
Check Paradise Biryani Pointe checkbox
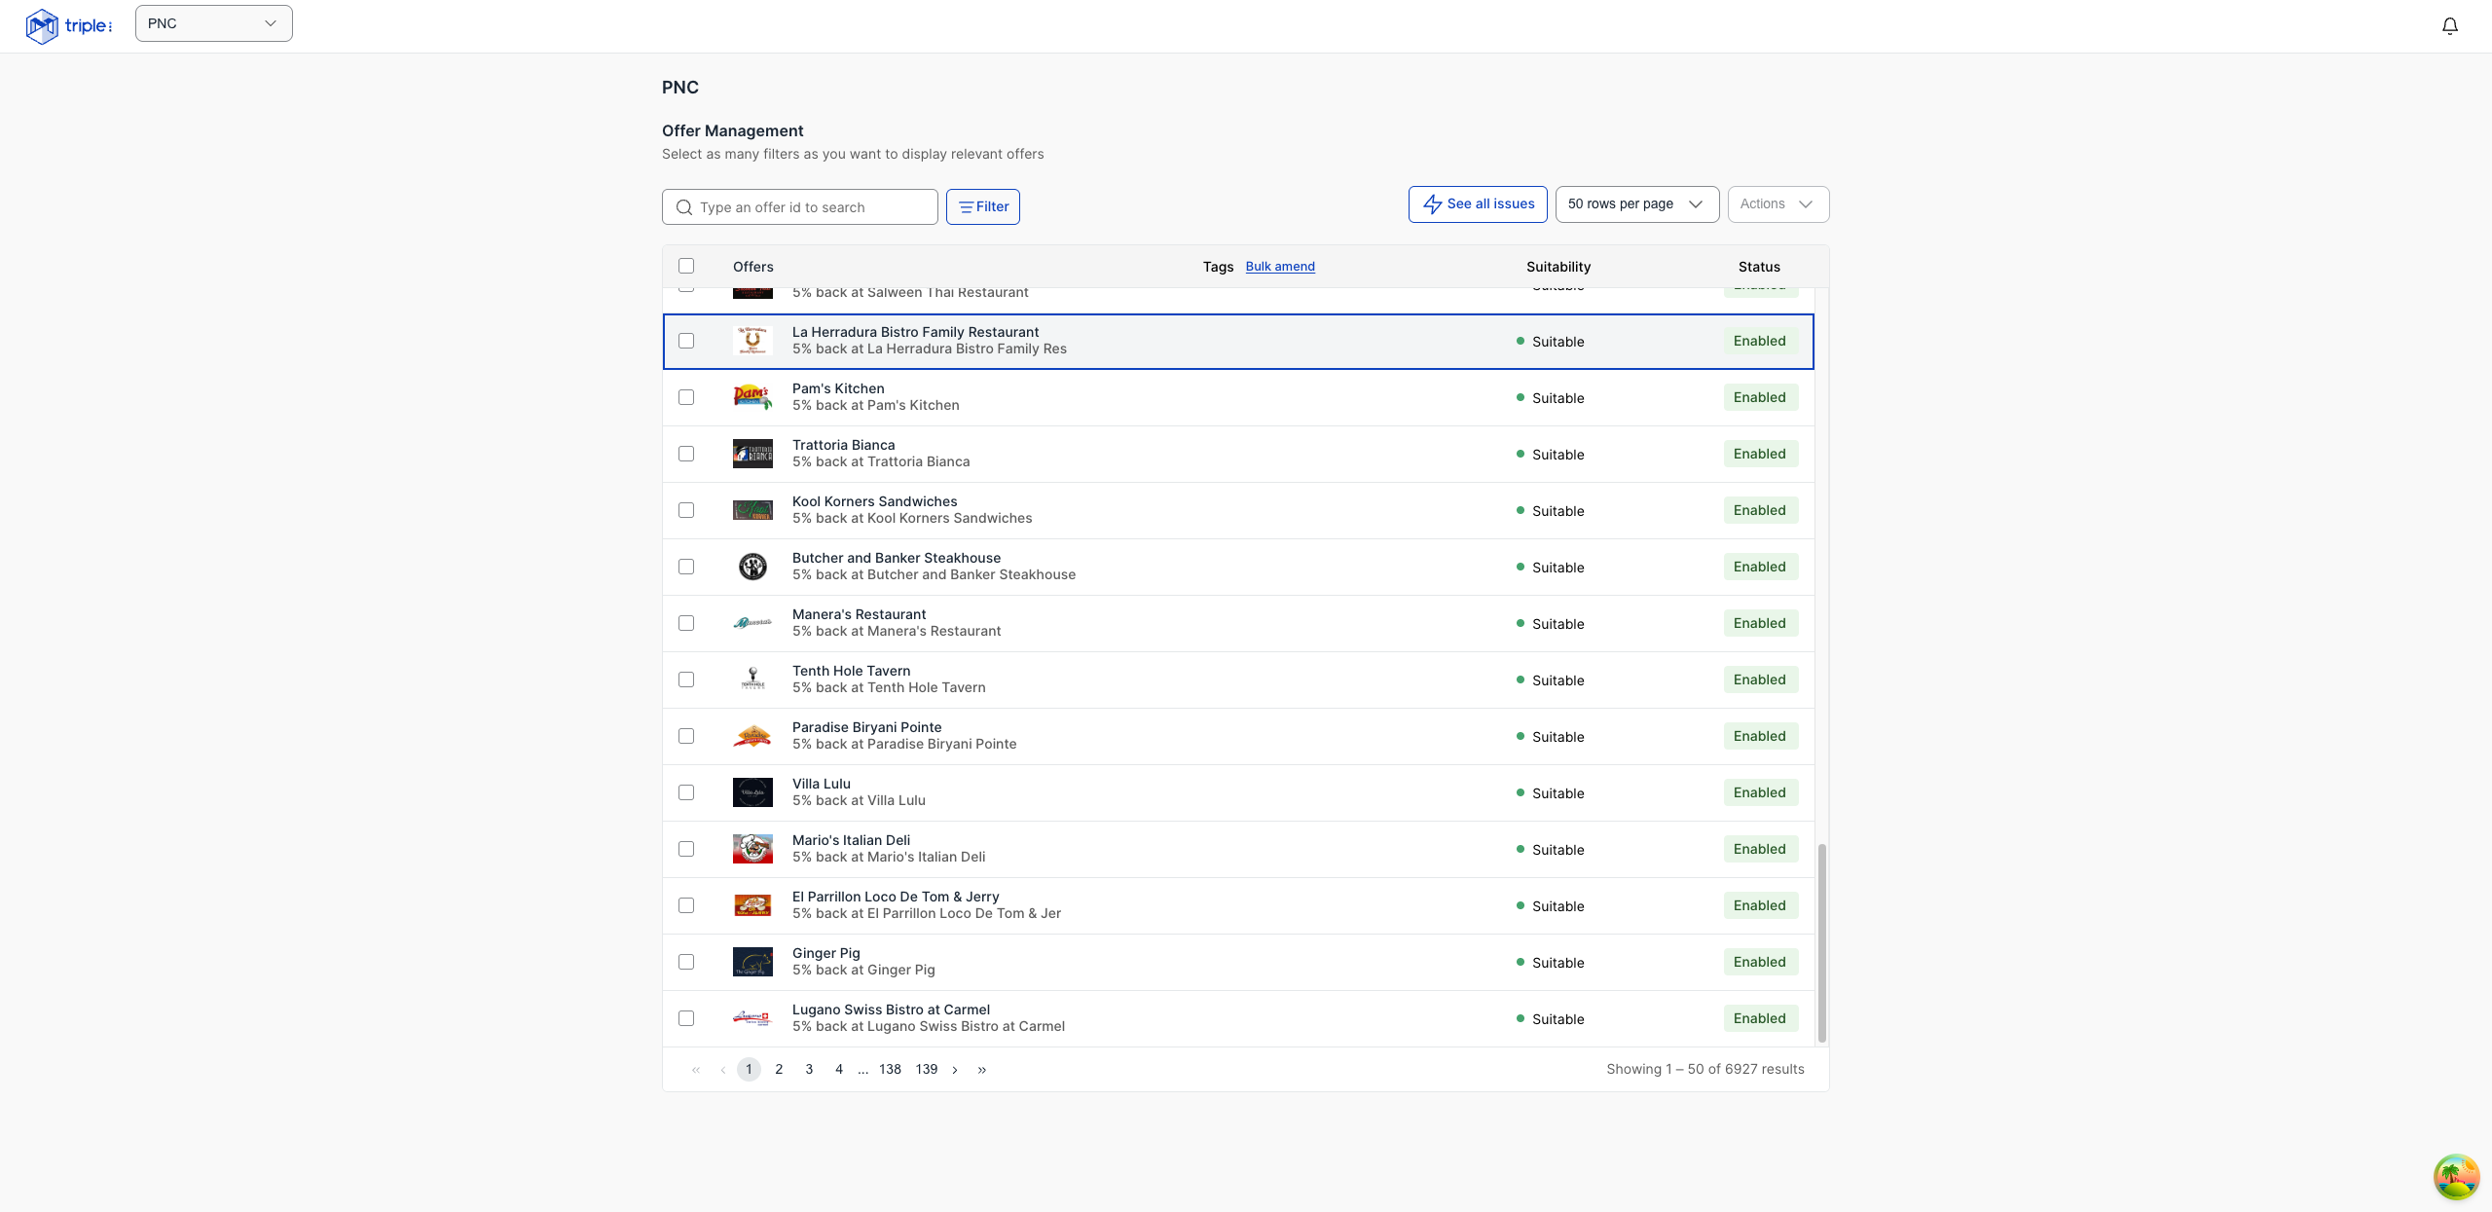tap(686, 736)
